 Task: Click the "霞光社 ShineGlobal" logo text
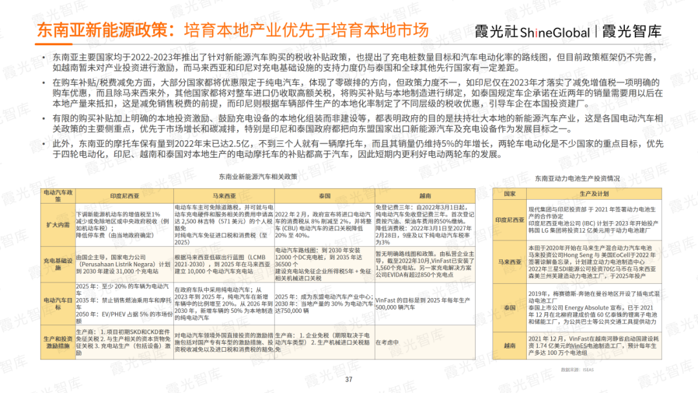pyautogui.click(x=533, y=32)
